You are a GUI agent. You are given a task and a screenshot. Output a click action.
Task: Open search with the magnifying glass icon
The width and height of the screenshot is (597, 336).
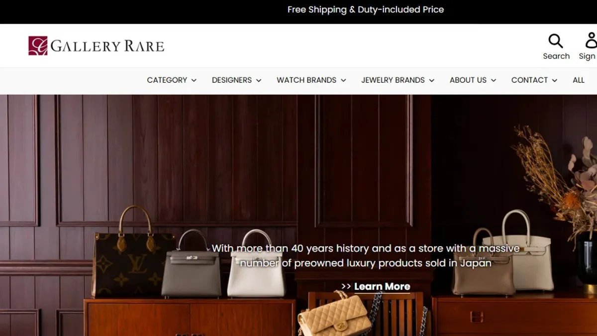click(x=556, y=41)
